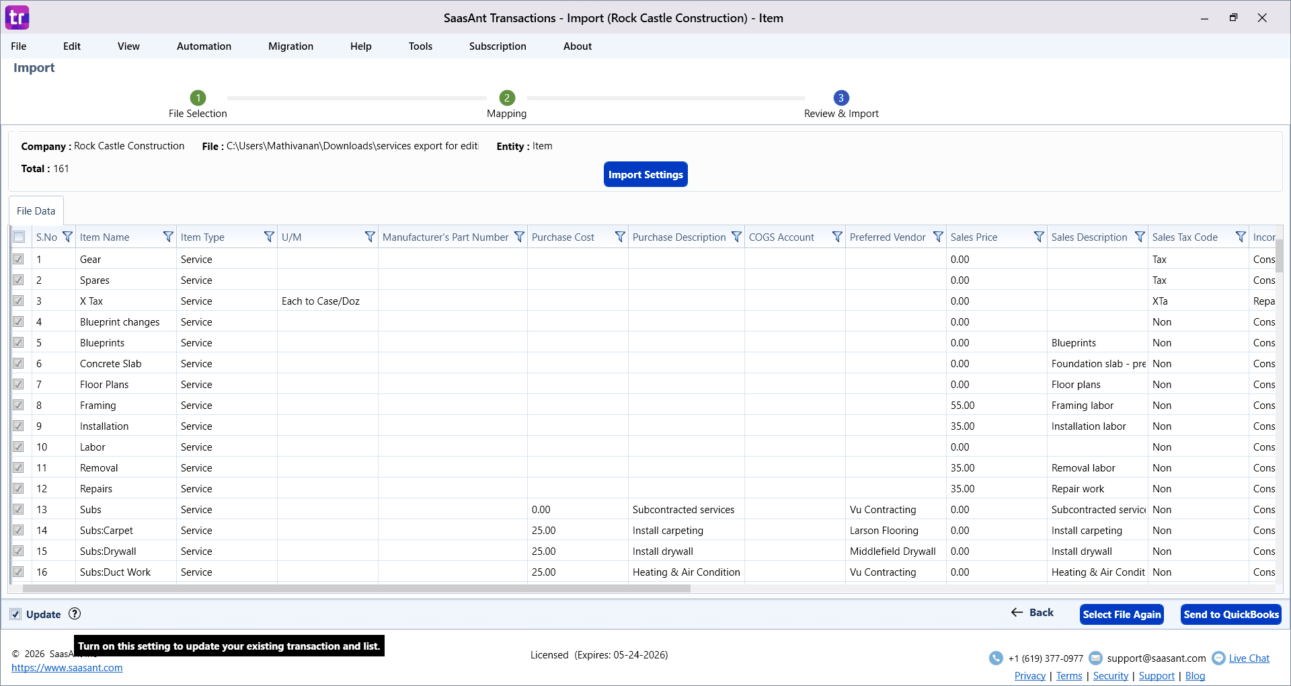Open the Migration menu
The height and width of the screenshot is (686, 1291).
290,46
